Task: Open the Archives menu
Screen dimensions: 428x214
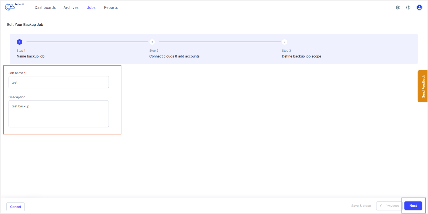Action: pyautogui.click(x=71, y=7)
